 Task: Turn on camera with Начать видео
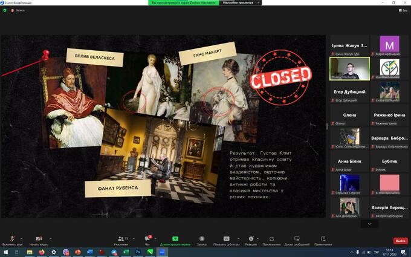tap(39, 241)
